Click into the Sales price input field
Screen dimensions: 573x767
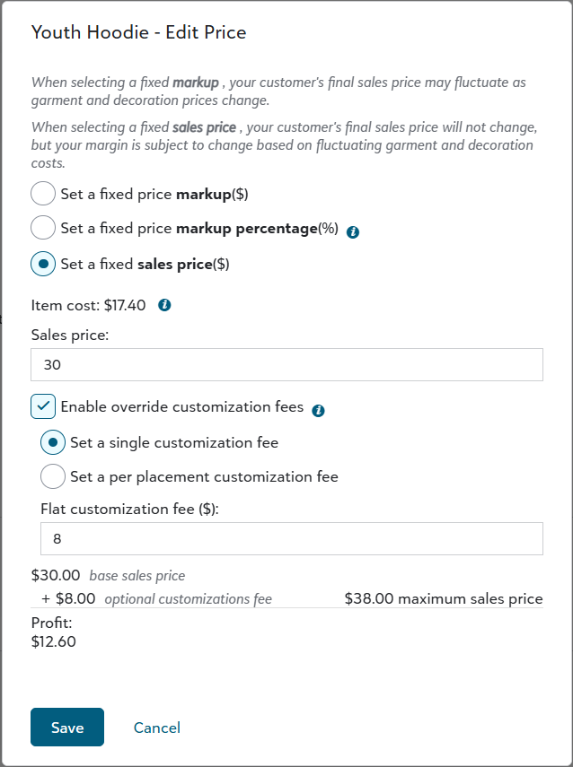pos(286,365)
